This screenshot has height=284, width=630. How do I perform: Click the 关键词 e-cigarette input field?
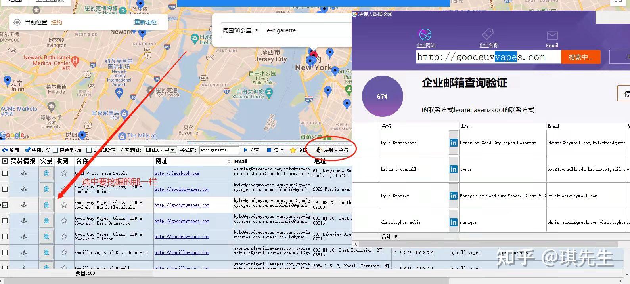point(219,150)
